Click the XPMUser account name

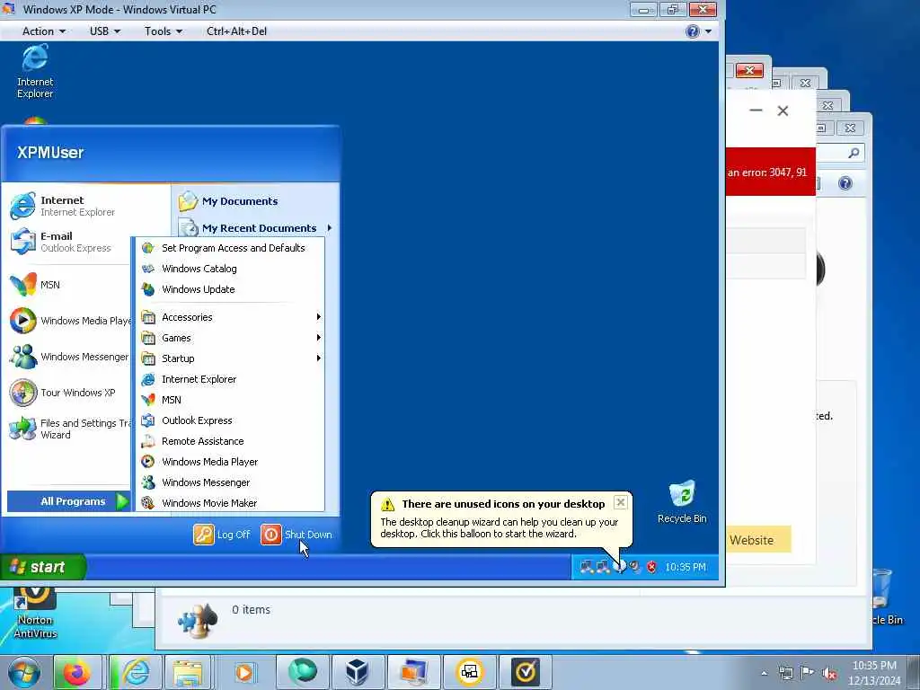50,153
